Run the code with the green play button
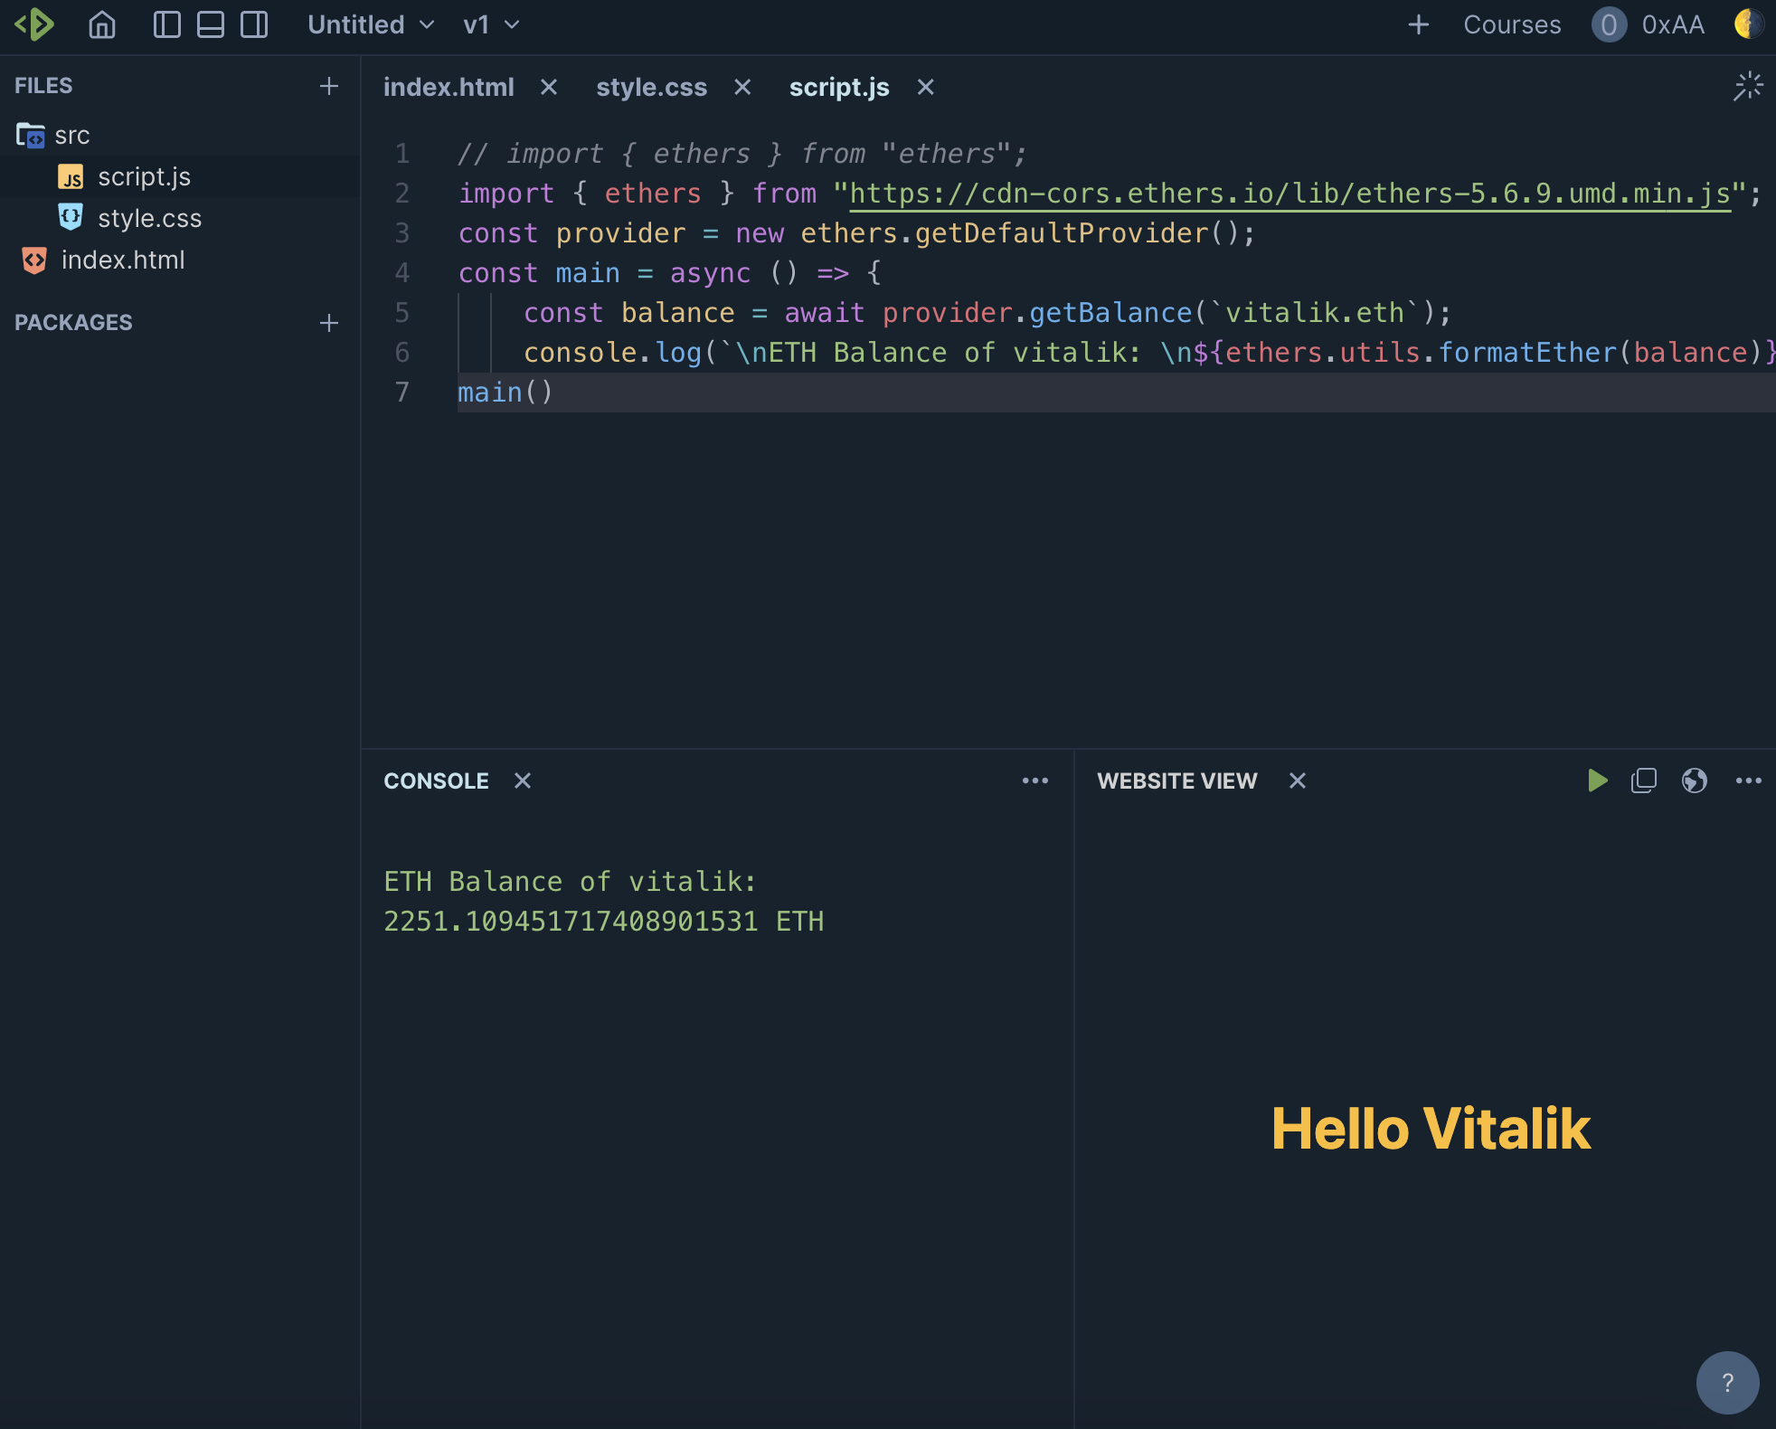1776x1429 pixels. coord(1597,781)
